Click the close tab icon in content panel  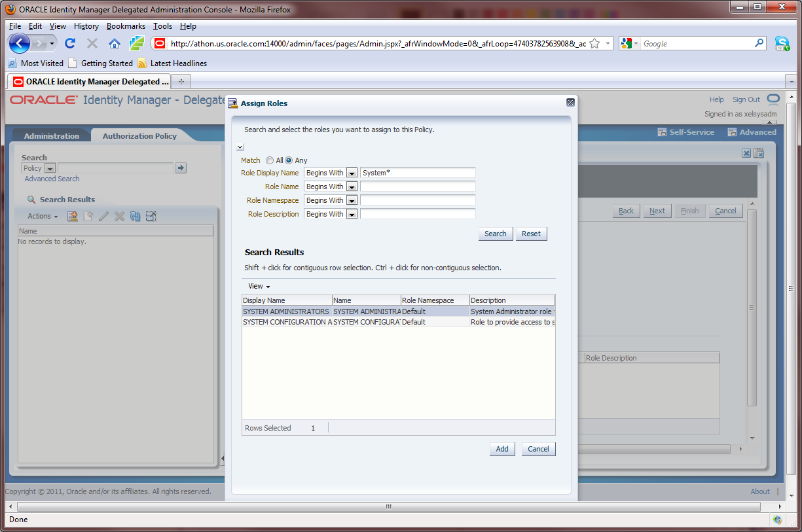[746, 153]
